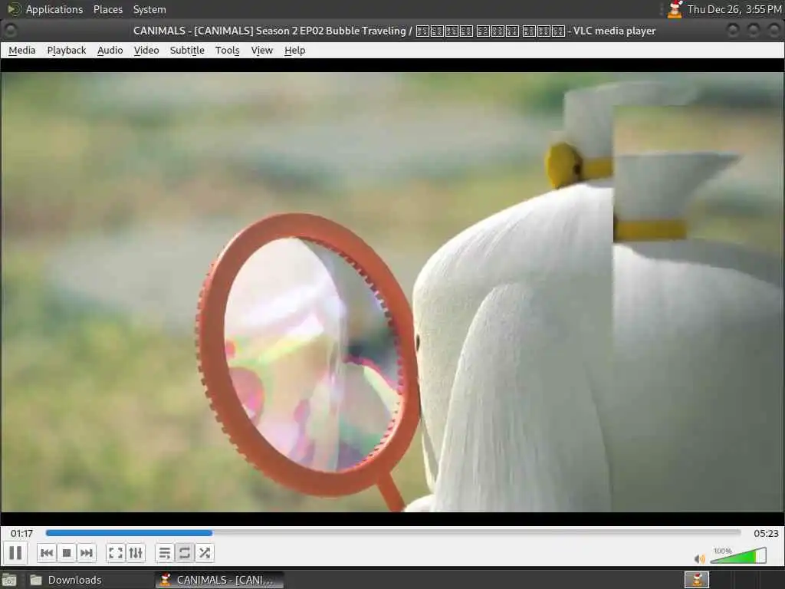Screen dimensions: 785x589
Task: Open the Help menu
Action: [x=295, y=50]
